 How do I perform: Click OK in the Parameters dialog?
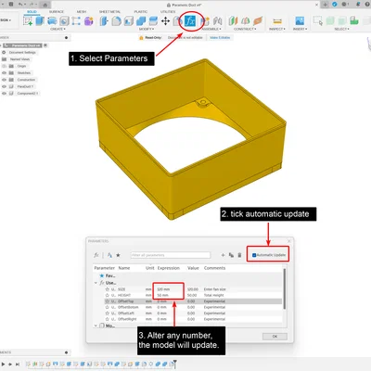275,337
